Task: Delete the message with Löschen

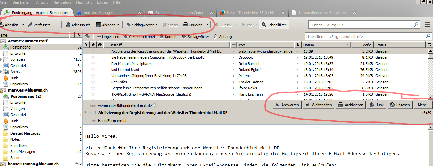Action: (x=400, y=105)
